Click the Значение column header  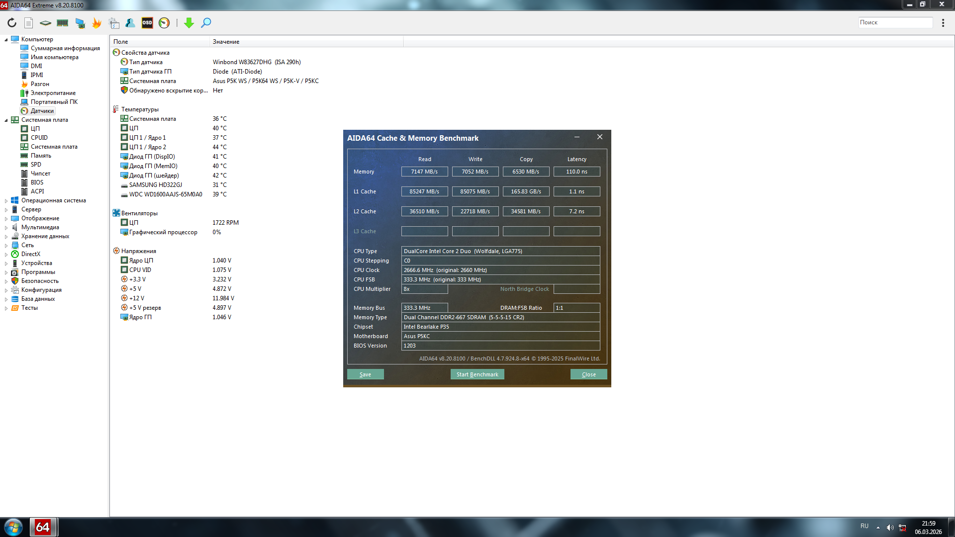(x=226, y=42)
